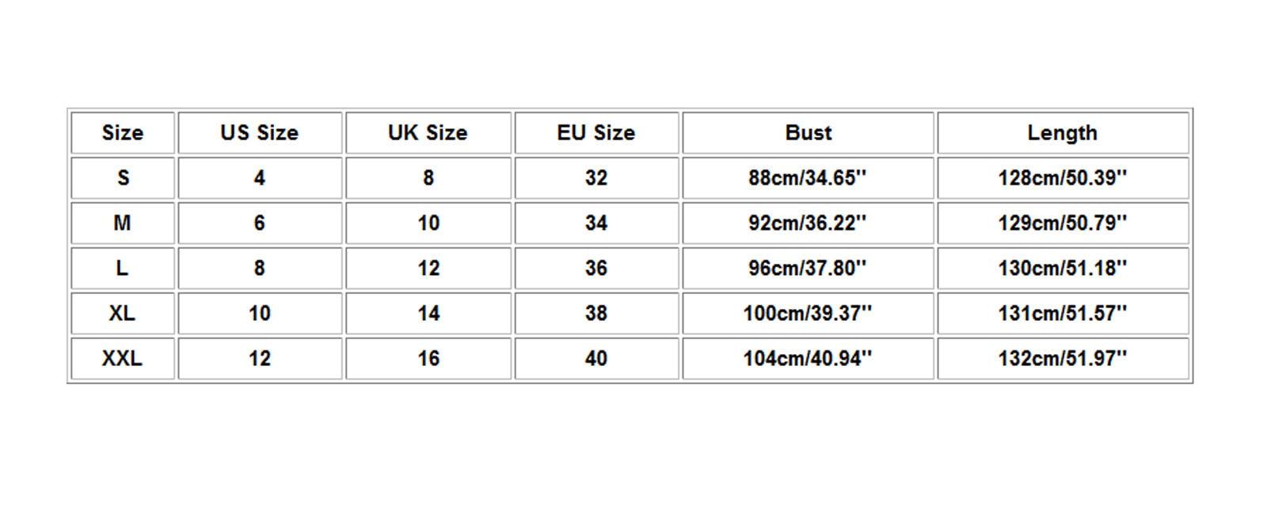1267x530 pixels.
Task: Click the Bust column header
Action: click(808, 132)
